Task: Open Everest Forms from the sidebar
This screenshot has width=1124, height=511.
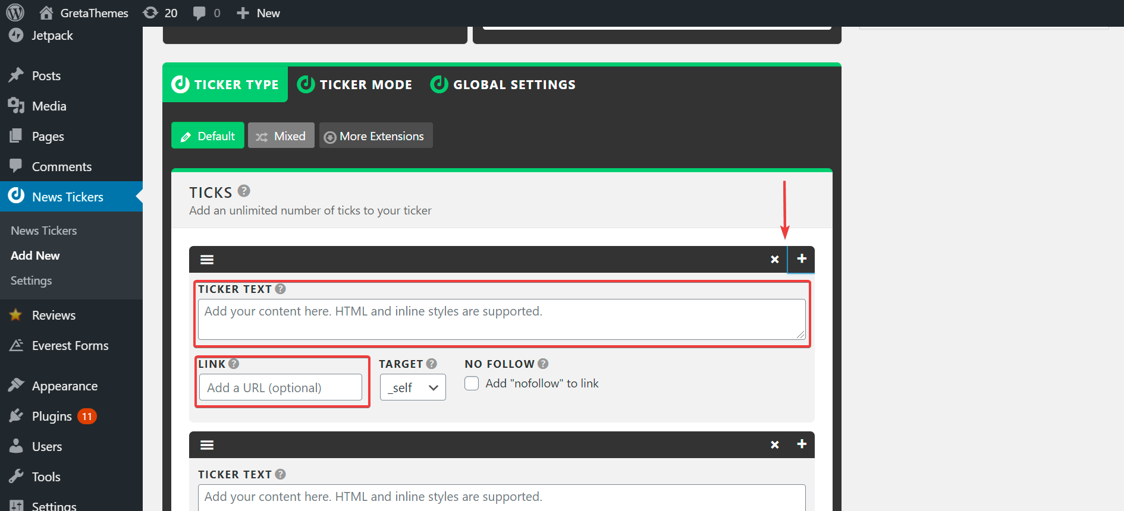Action: (71, 345)
